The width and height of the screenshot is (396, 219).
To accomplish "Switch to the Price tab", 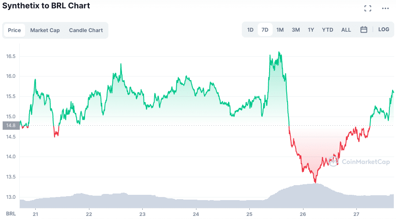I will [x=15, y=30].
